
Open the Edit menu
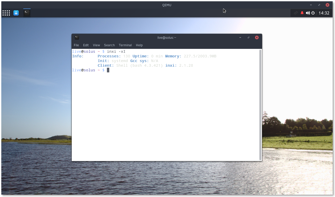(86, 45)
